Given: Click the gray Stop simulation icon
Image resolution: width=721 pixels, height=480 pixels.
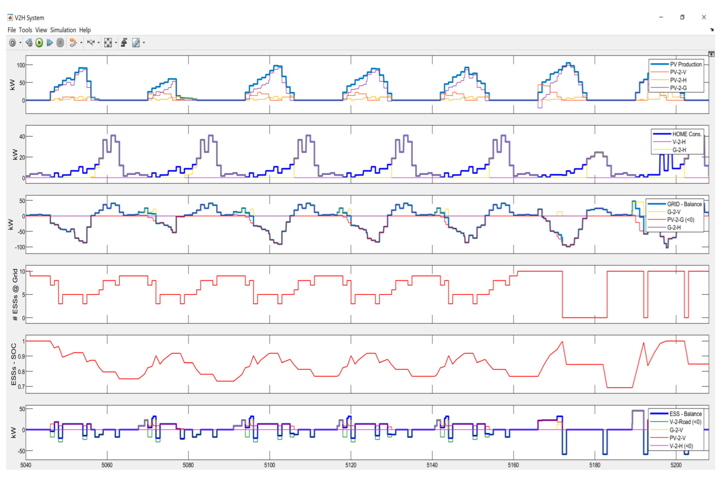Looking at the screenshot, I should pos(60,43).
